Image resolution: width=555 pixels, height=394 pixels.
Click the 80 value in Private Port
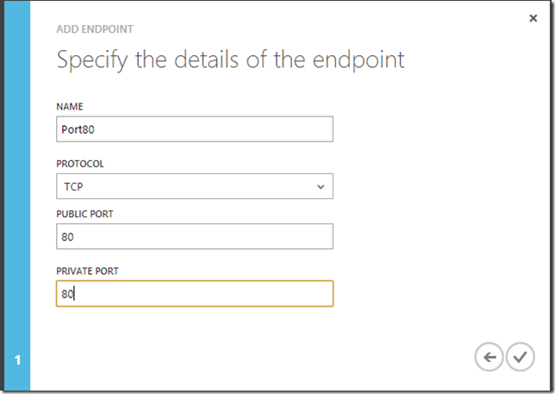click(67, 294)
